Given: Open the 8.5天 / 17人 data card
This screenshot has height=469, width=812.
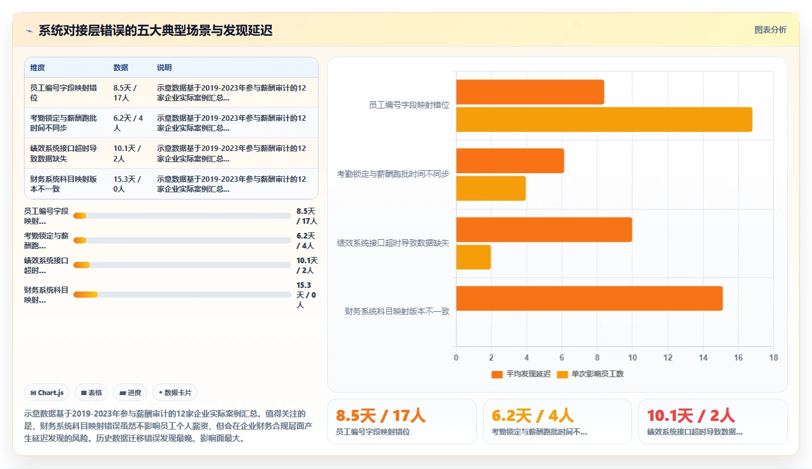Looking at the screenshot, I should tap(402, 422).
